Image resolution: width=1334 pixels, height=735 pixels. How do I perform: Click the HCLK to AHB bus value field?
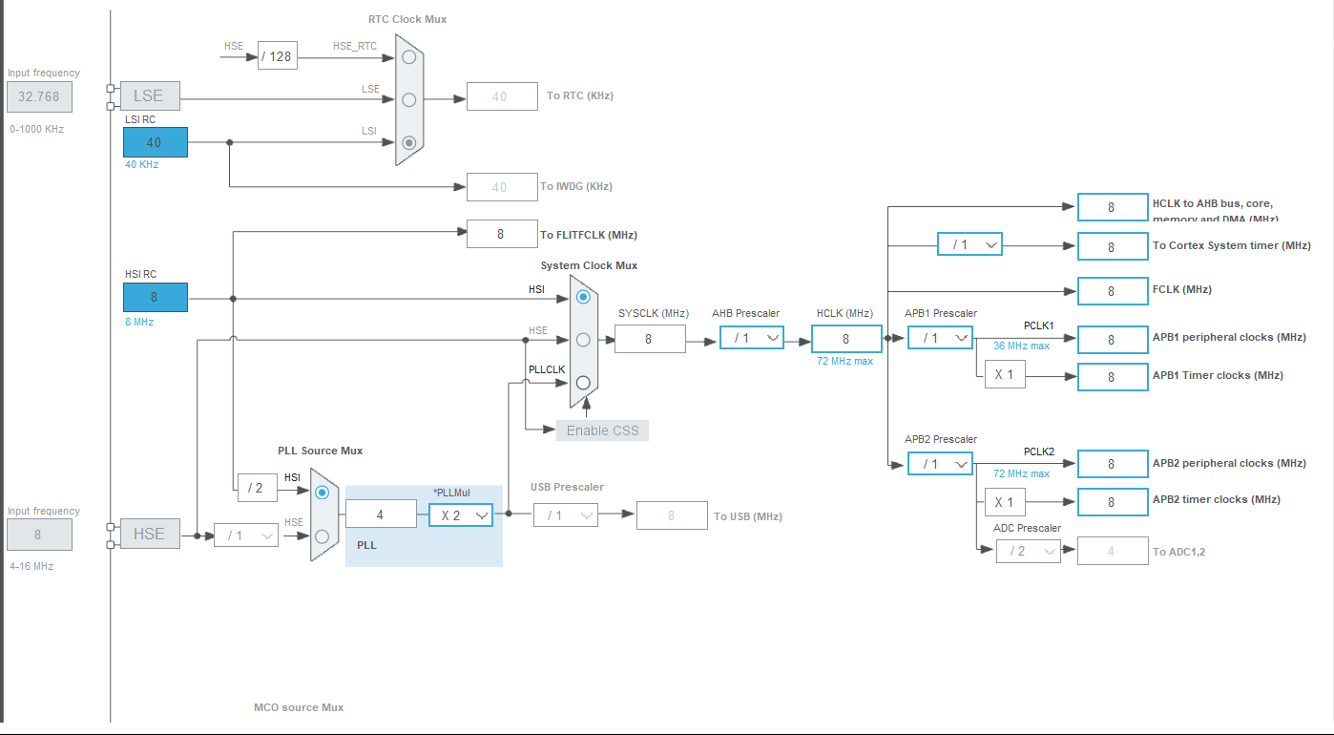click(1113, 207)
